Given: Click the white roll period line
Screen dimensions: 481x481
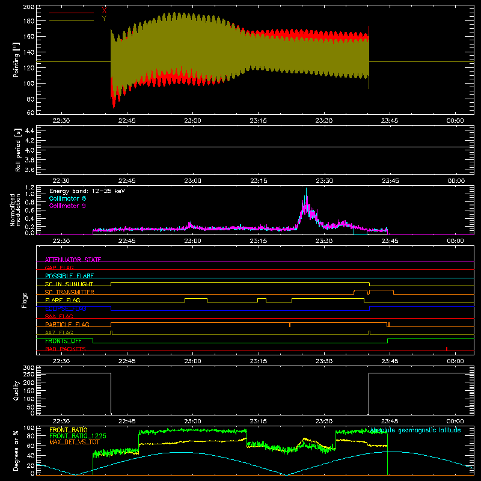Looking at the screenshot, I should (x=255, y=147).
